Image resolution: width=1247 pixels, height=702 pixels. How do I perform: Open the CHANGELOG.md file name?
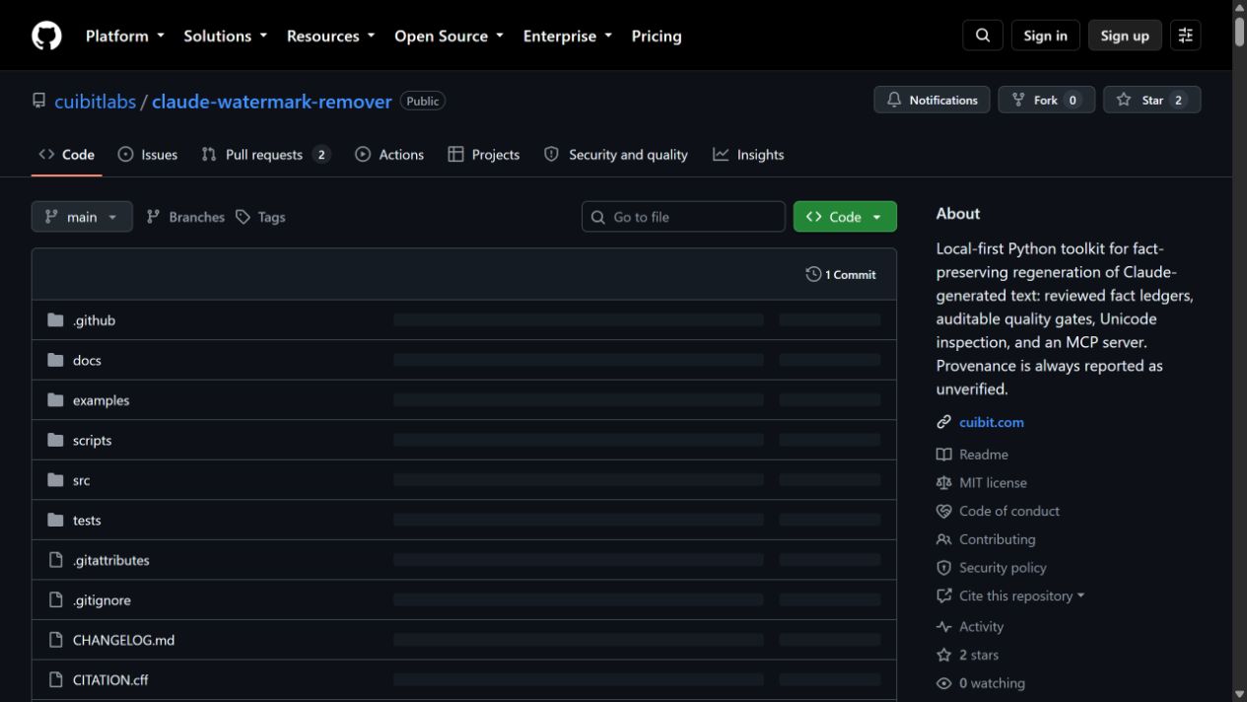pos(123,640)
